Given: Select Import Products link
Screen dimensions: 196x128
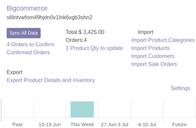Looking at the screenshot, I should point(150,48).
